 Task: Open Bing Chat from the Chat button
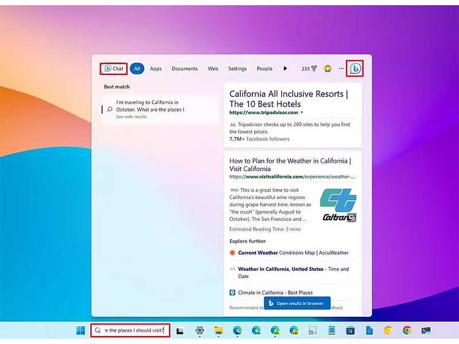click(x=114, y=69)
